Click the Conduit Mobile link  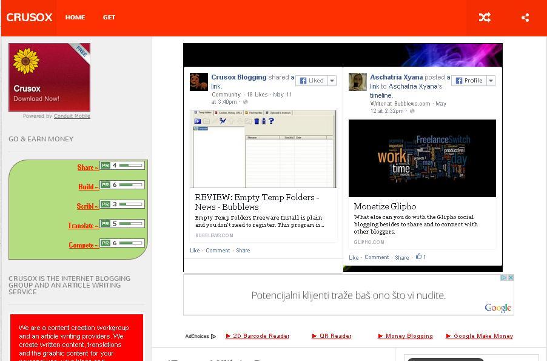tap(72, 116)
